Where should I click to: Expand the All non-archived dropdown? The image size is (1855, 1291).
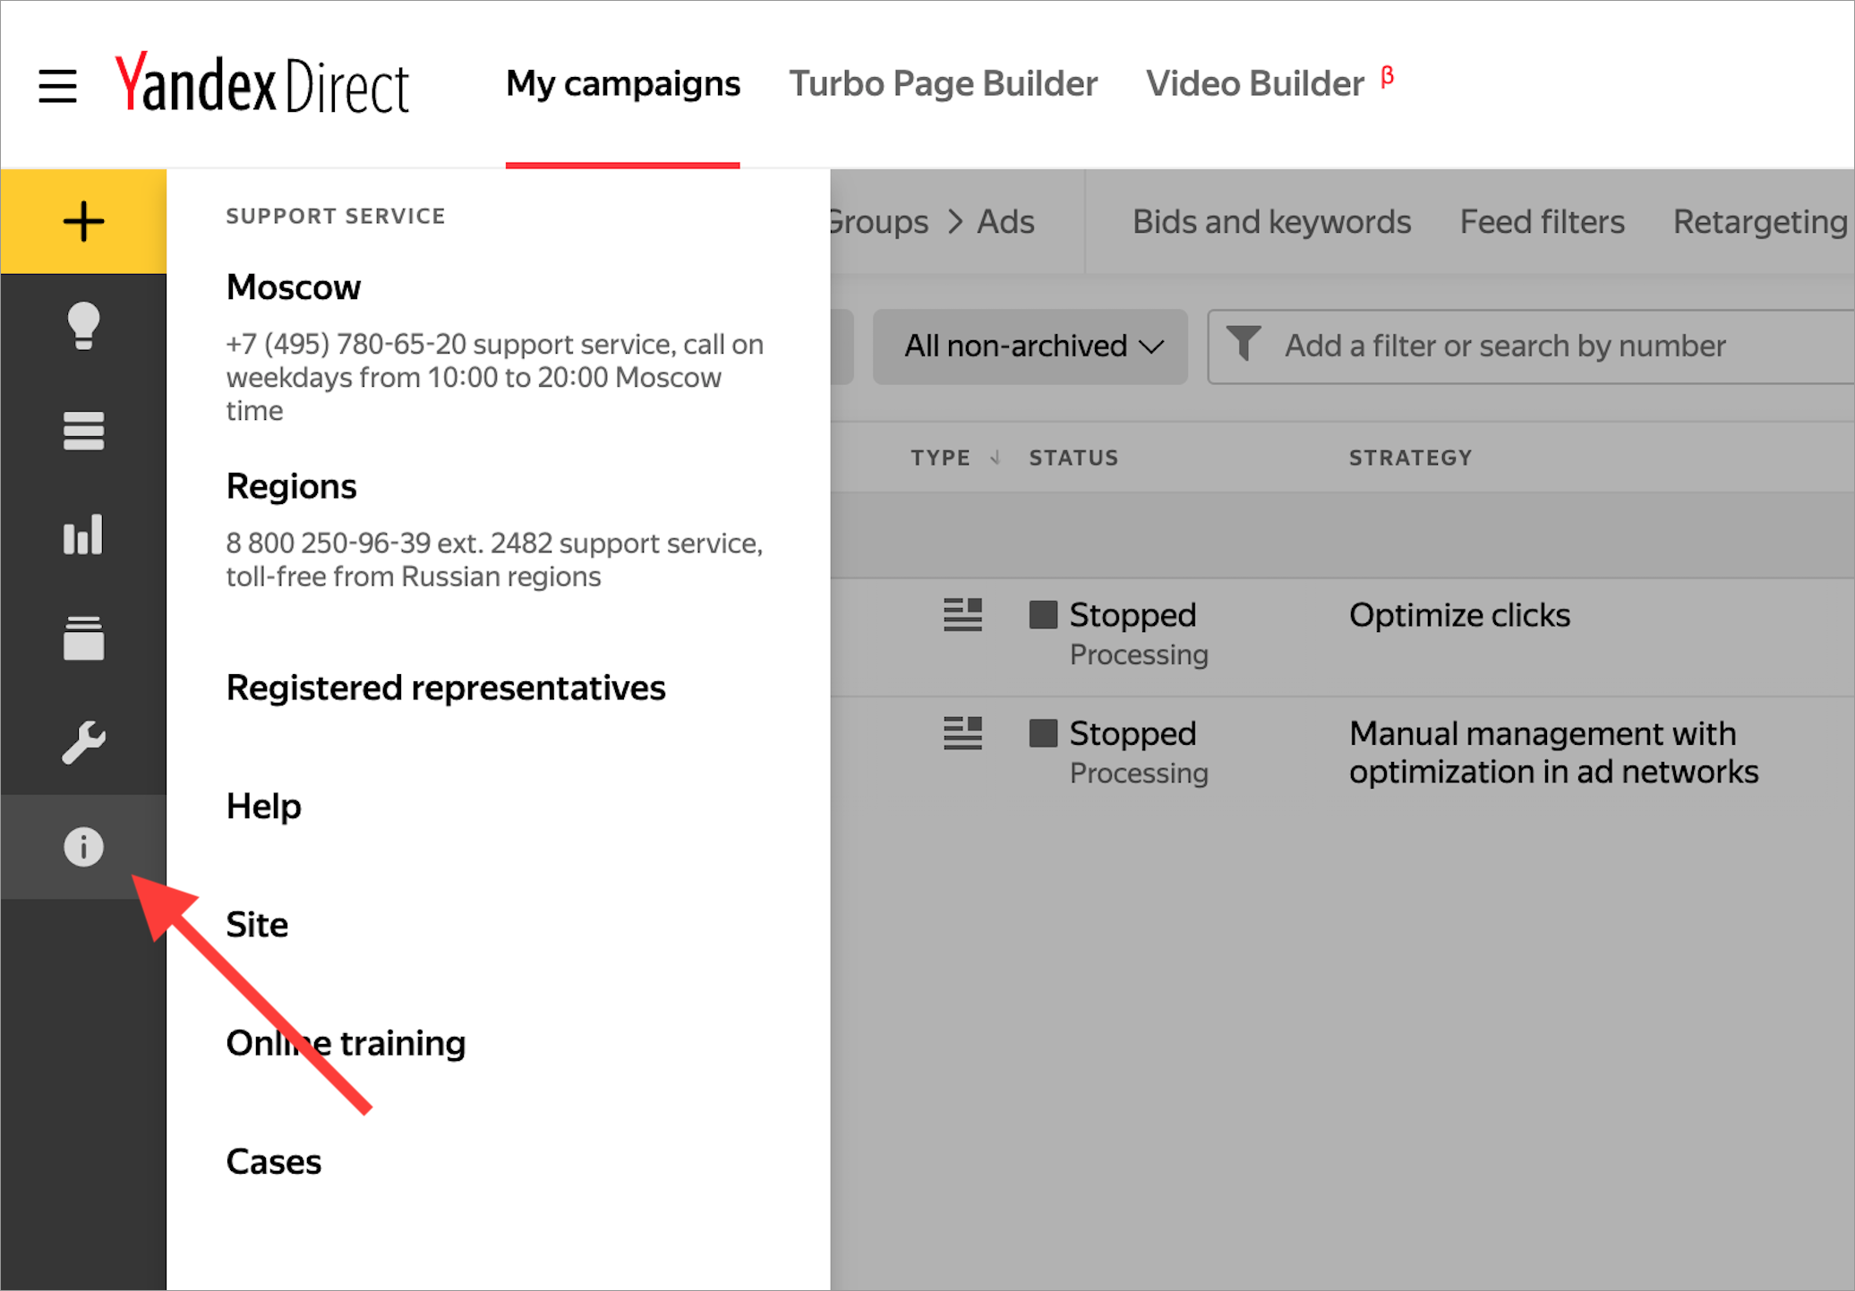click(1030, 346)
